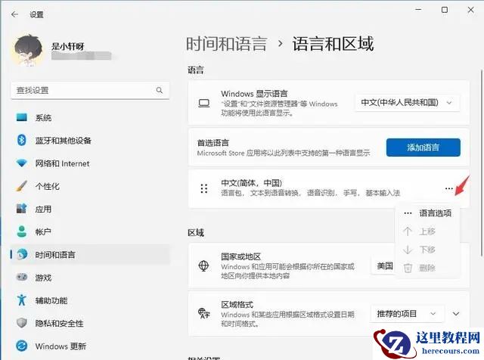Choose 下移 in the context menu

428,250
